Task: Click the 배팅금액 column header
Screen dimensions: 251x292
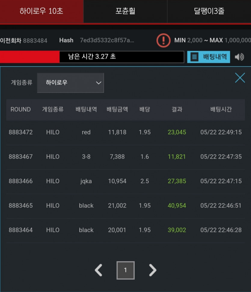Action: click(x=117, y=109)
